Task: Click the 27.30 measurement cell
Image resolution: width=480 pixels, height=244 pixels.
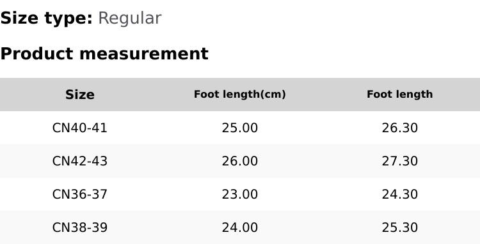Action: (x=400, y=161)
